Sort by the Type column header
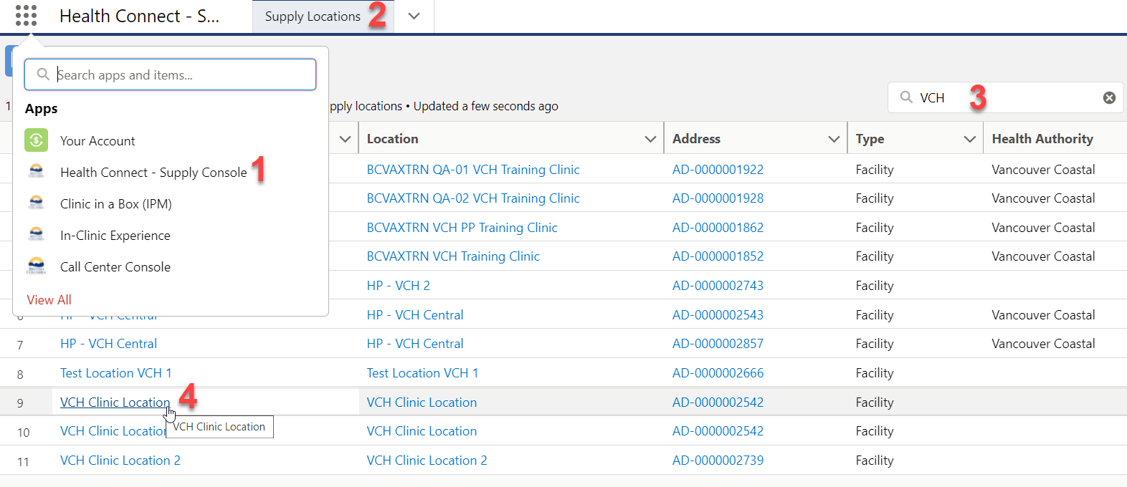The height and width of the screenshot is (487, 1127). (x=870, y=139)
